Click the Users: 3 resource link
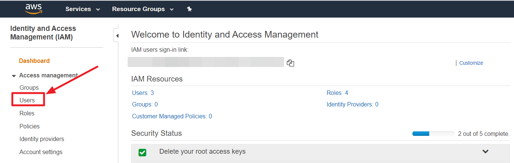 [x=143, y=93]
